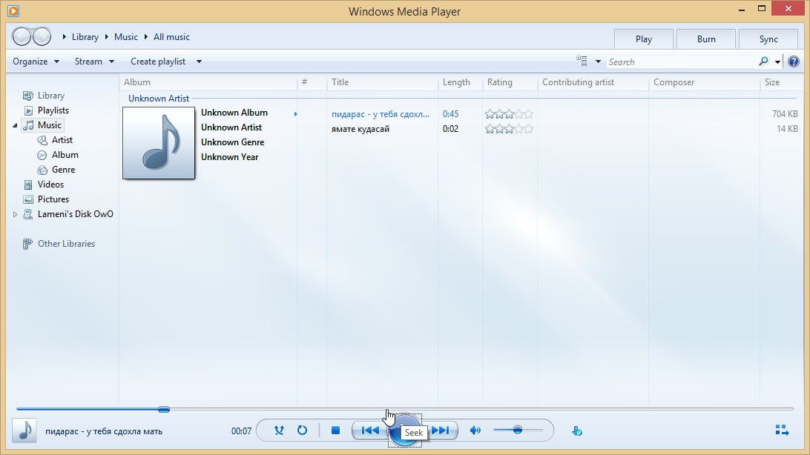Click the now playing music note icon
810x455 pixels.
tap(24, 431)
